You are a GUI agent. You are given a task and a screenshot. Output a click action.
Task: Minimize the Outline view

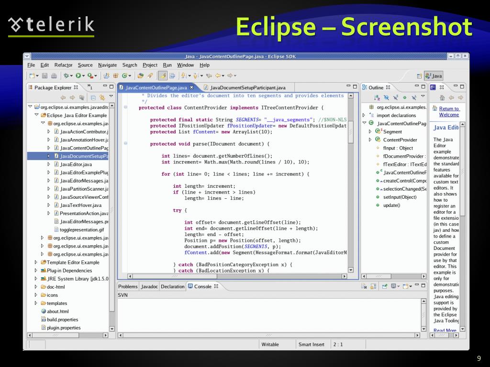pos(417,86)
